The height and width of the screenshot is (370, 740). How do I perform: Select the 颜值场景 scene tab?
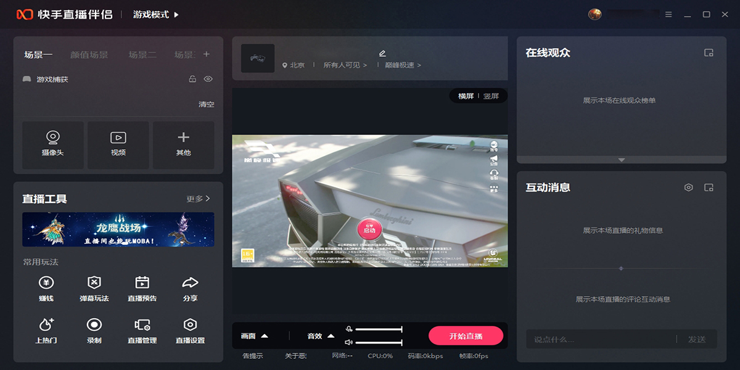89,55
